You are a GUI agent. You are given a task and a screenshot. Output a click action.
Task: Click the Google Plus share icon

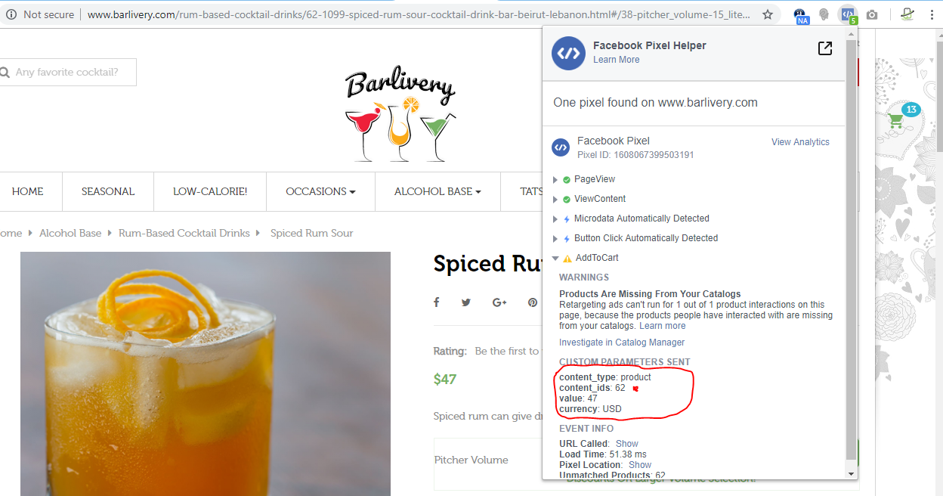click(499, 302)
